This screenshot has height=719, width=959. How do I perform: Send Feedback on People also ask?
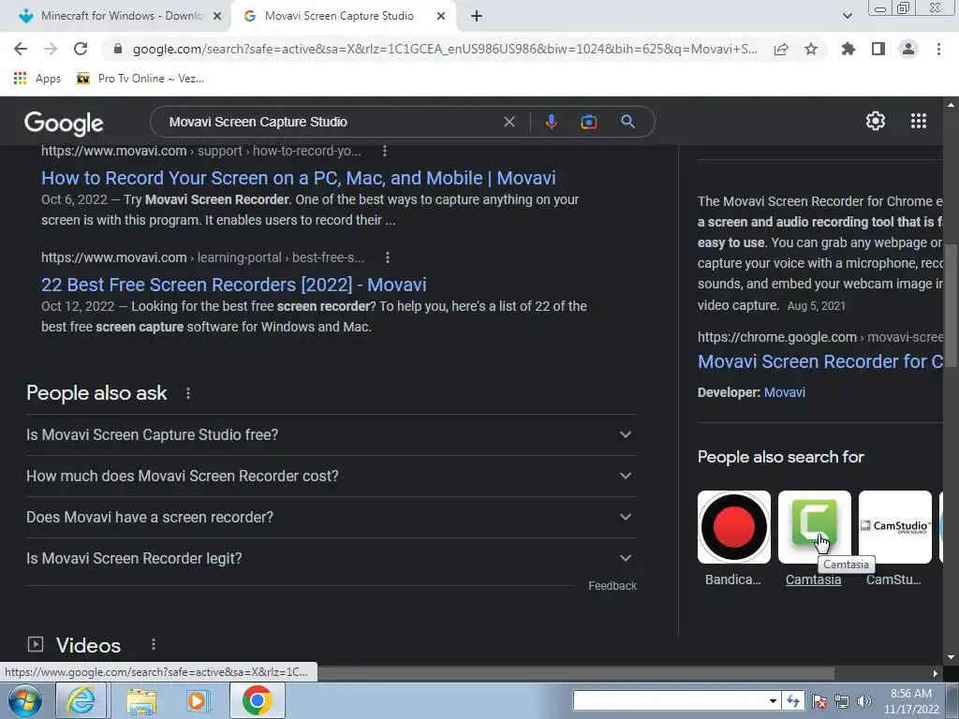point(612,586)
